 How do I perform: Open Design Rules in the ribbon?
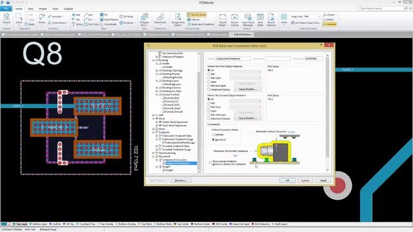pos(196,15)
